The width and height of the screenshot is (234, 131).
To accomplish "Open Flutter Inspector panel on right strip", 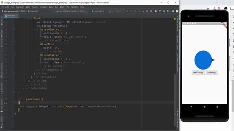I will click(x=178, y=23).
